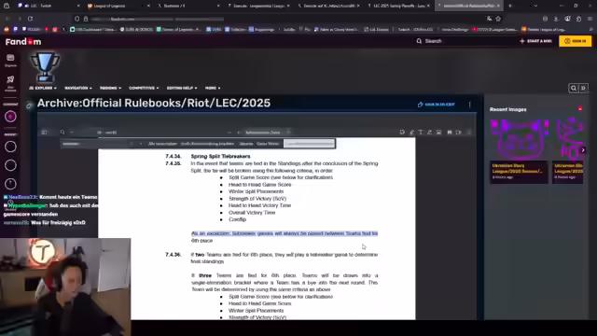Click the page title Archive:Official Rulebooks/Riot/LEC/2025
Screen dimensions: 597x336
tap(154, 104)
